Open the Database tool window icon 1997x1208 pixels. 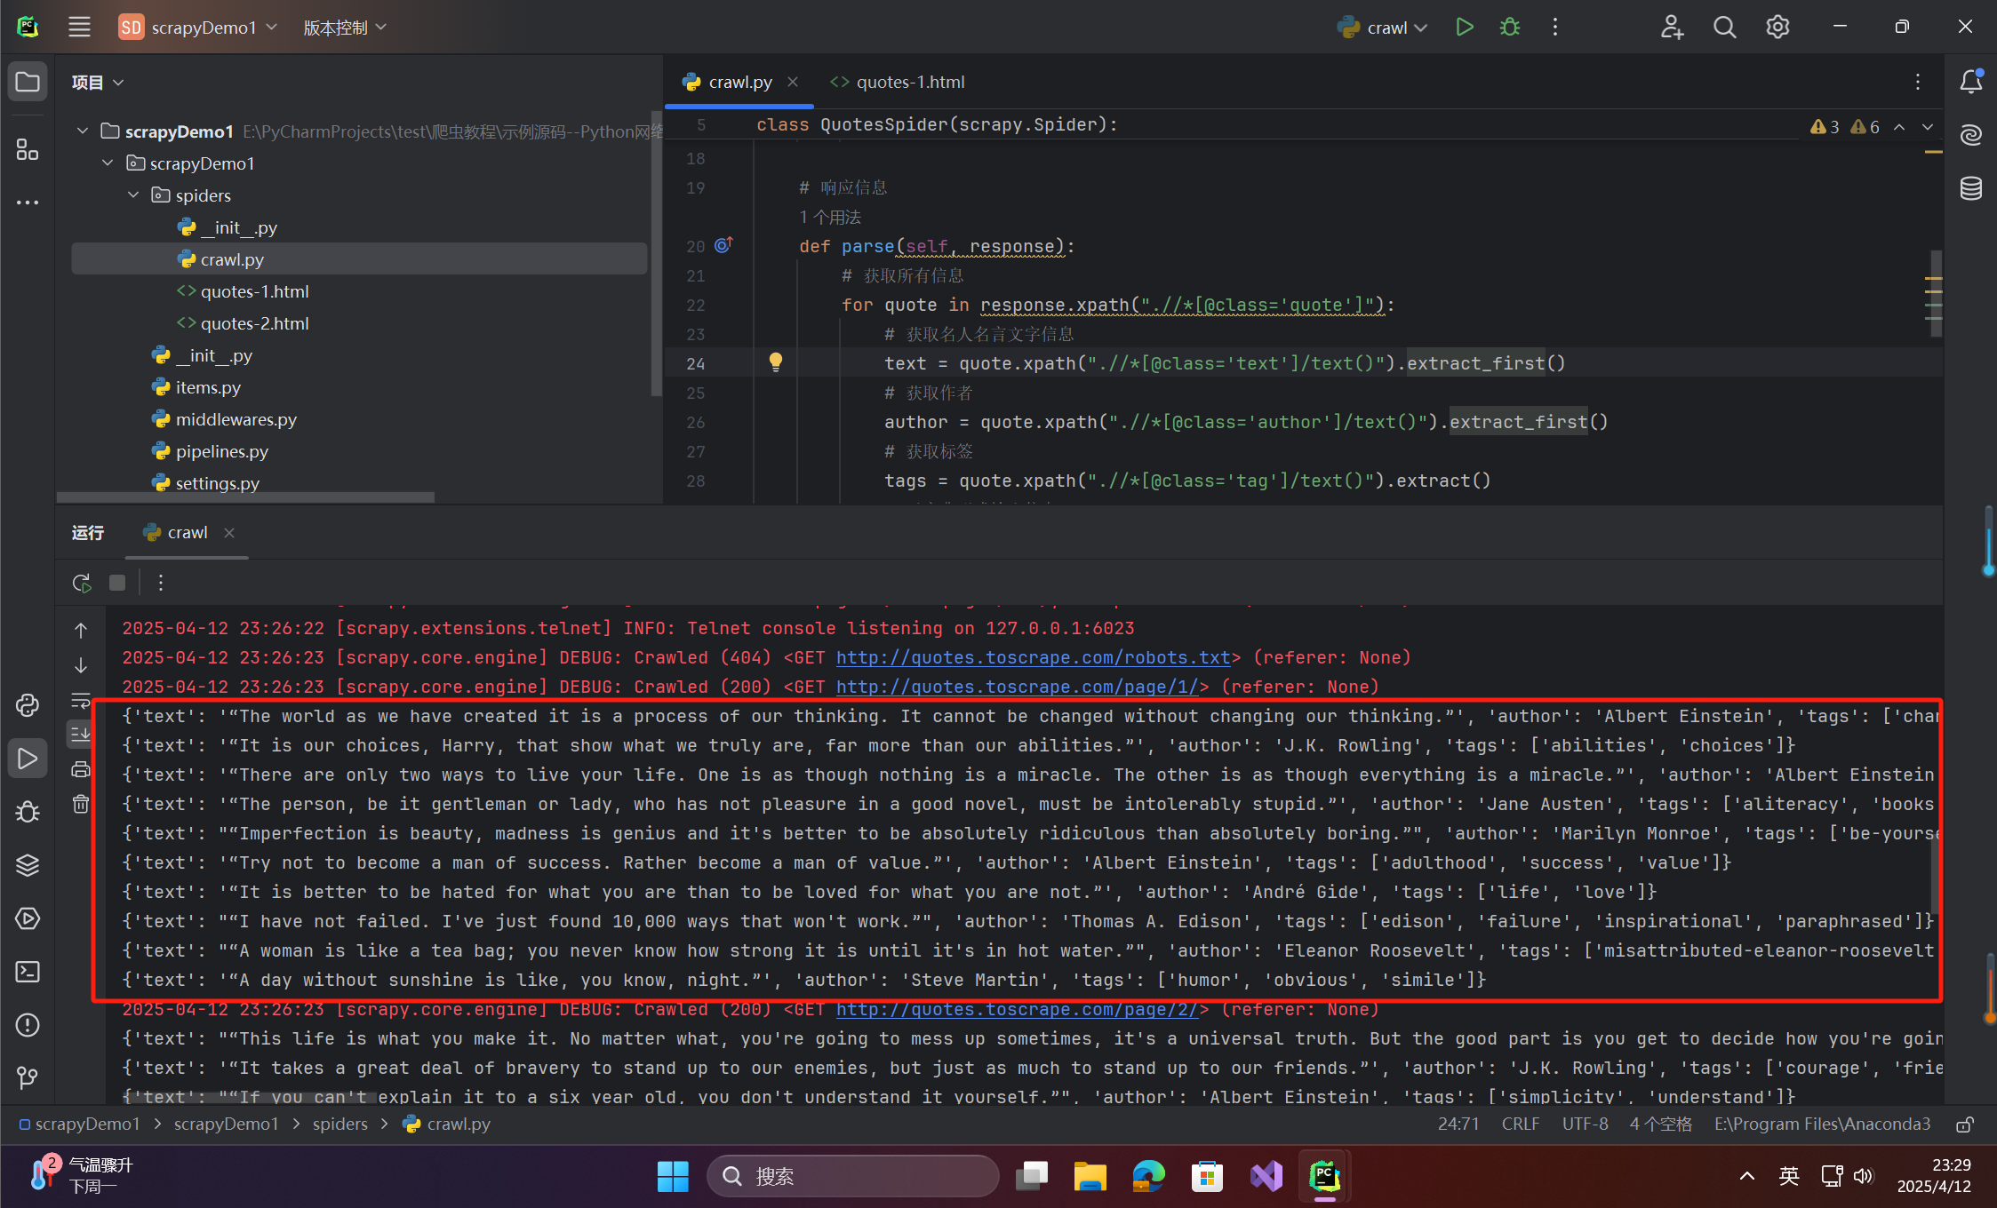point(1970,188)
